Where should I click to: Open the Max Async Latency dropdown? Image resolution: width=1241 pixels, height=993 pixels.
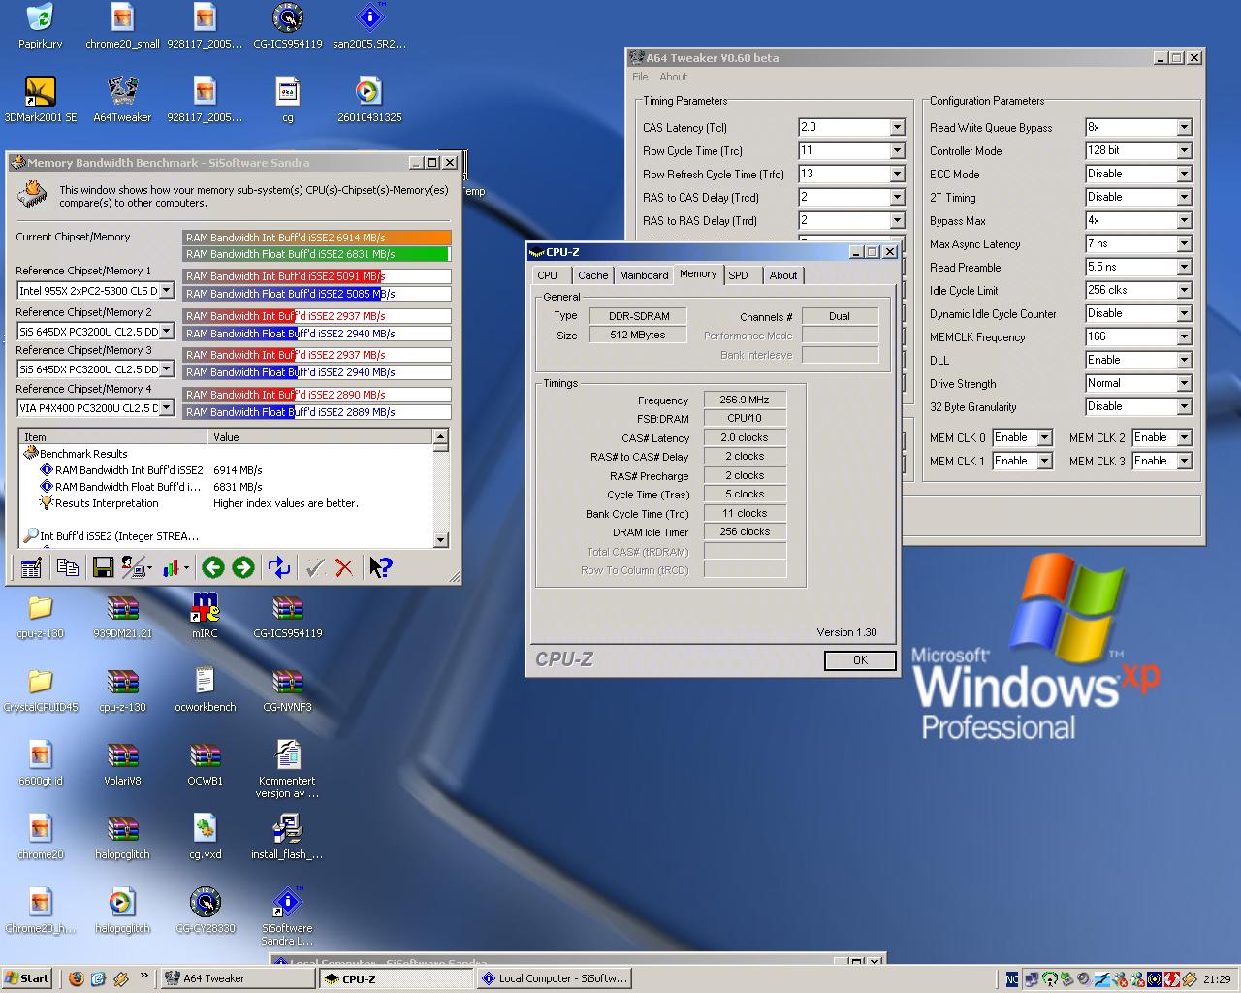1184,243
